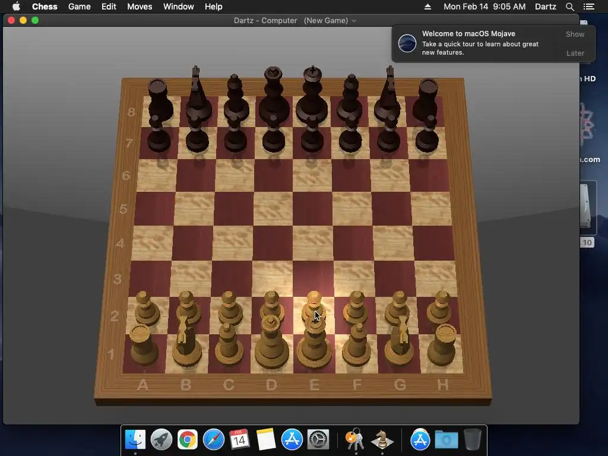Select the white bishop on F1
Screen dimensions: 608x456
pos(357,344)
